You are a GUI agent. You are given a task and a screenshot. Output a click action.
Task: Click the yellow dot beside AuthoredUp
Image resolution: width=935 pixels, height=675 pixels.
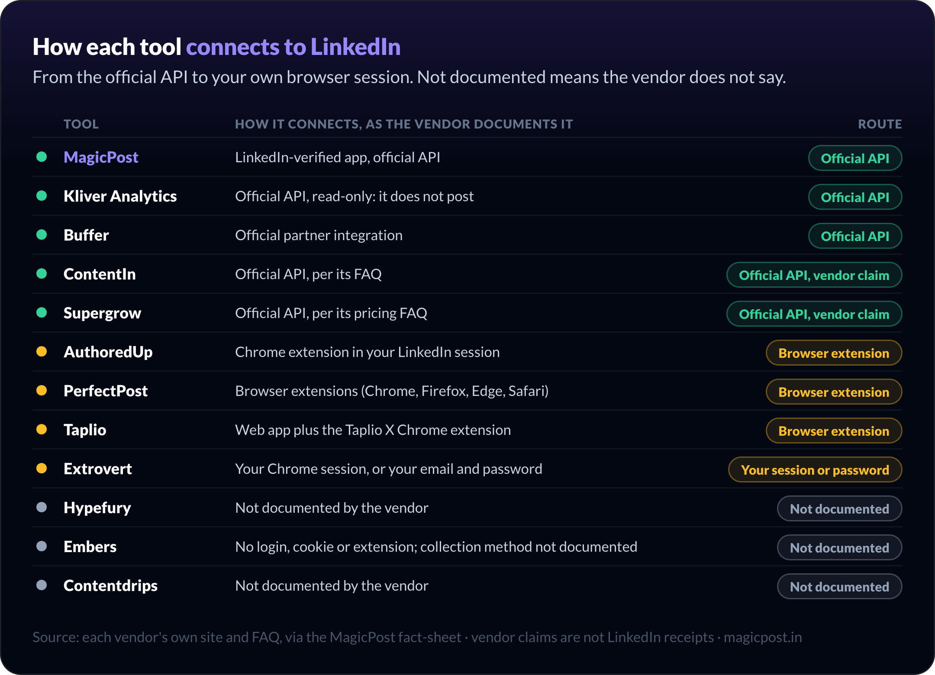coord(42,351)
